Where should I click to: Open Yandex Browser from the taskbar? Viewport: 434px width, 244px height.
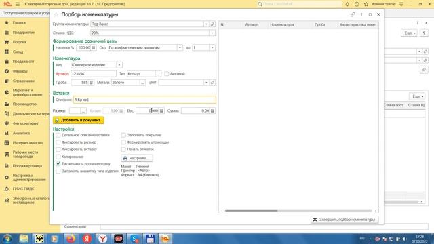102,239
